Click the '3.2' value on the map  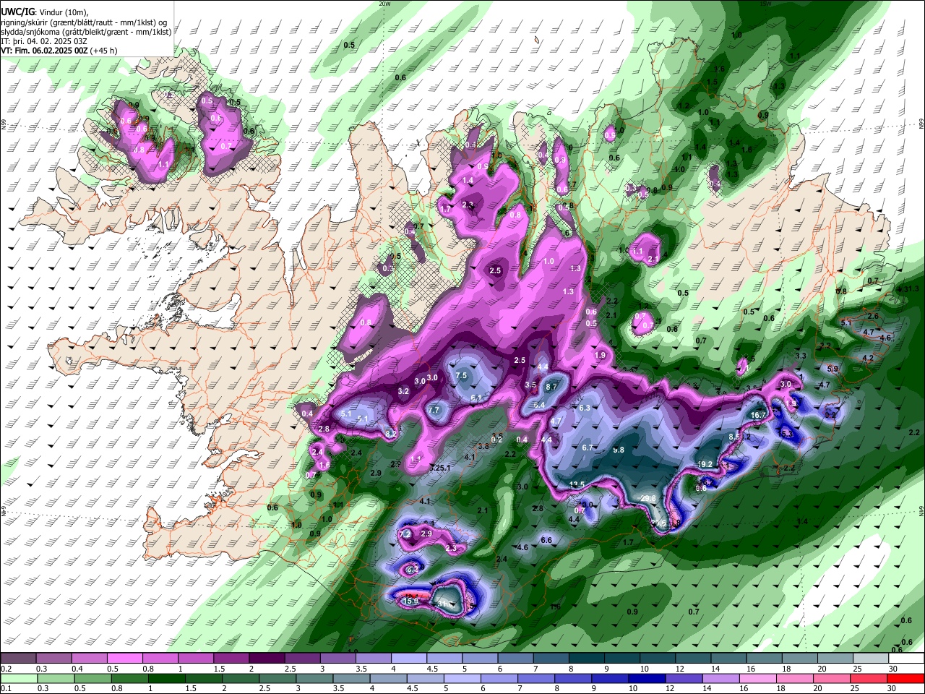pos(403,391)
